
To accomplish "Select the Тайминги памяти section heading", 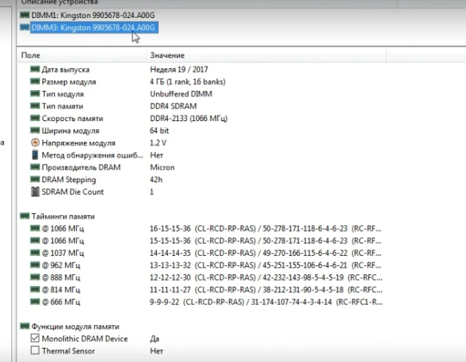I will click(63, 216).
